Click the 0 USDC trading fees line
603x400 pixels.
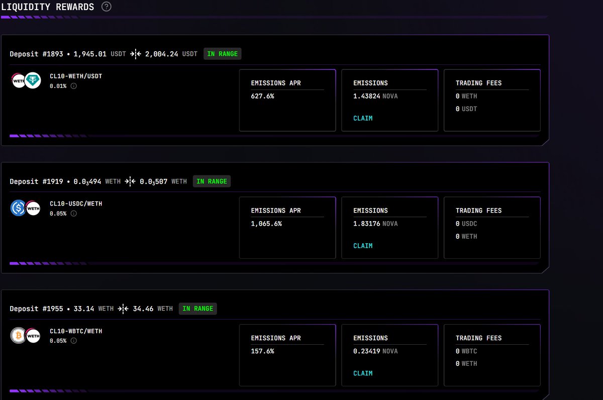466,224
